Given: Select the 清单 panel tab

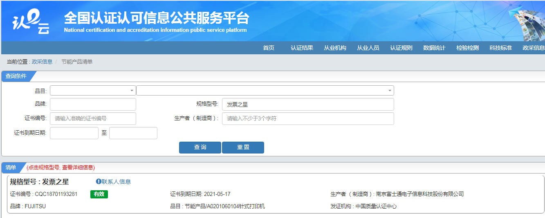Looking at the screenshot, I should 11,167.
